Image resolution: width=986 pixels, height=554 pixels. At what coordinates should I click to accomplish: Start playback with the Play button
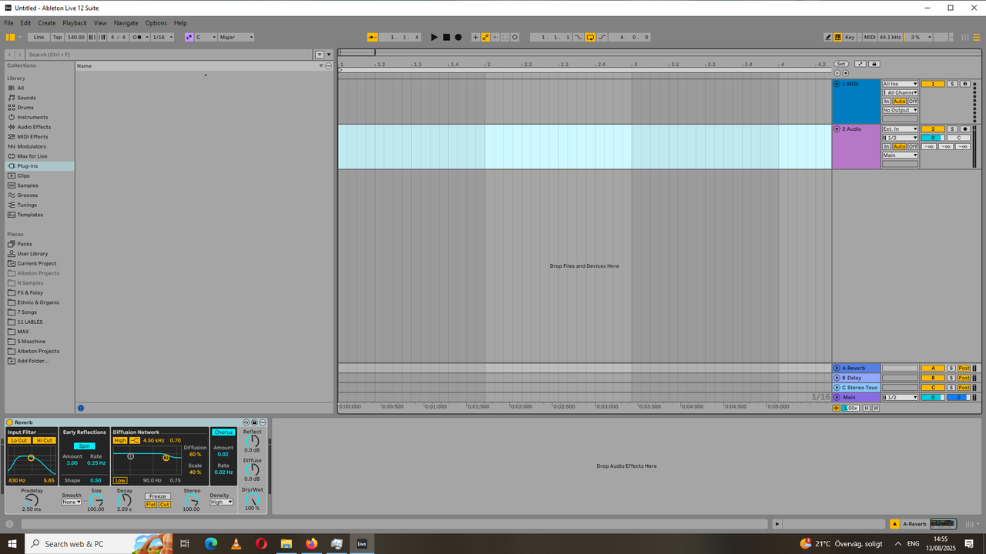tap(434, 37)
